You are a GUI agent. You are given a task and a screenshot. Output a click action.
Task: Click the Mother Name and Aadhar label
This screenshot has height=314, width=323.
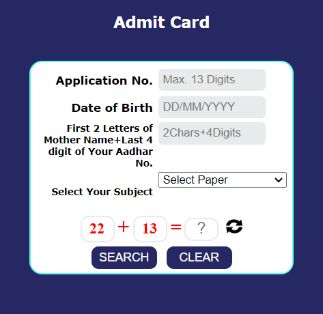[x=98, y=145]
